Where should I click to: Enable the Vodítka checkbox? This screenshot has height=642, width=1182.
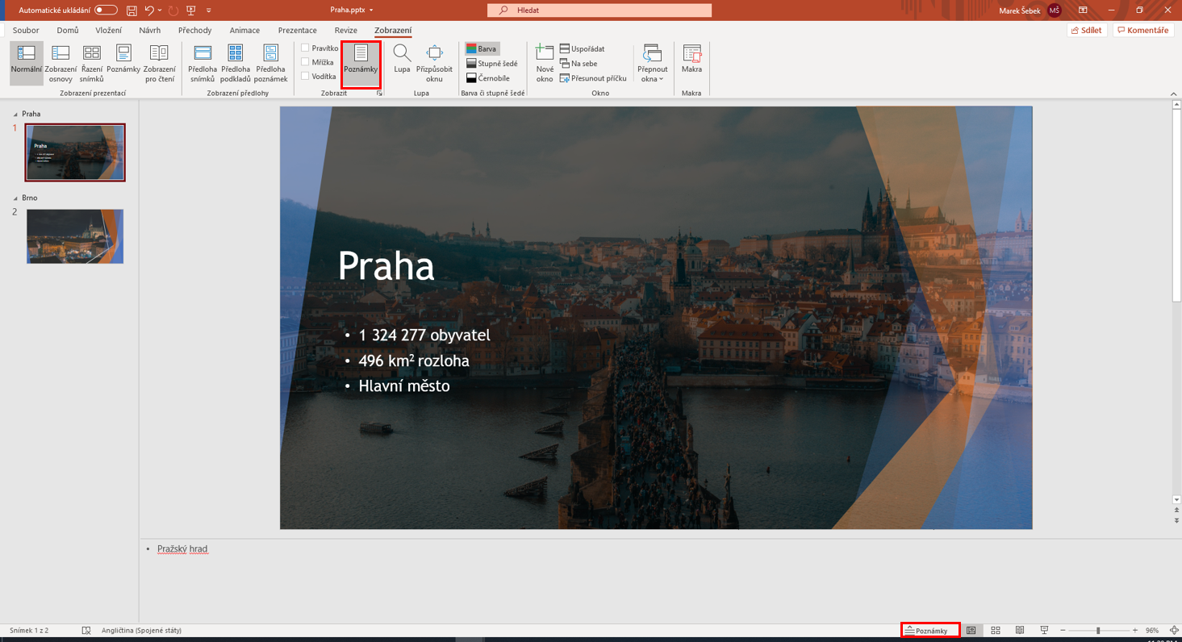tap(305, 77)
